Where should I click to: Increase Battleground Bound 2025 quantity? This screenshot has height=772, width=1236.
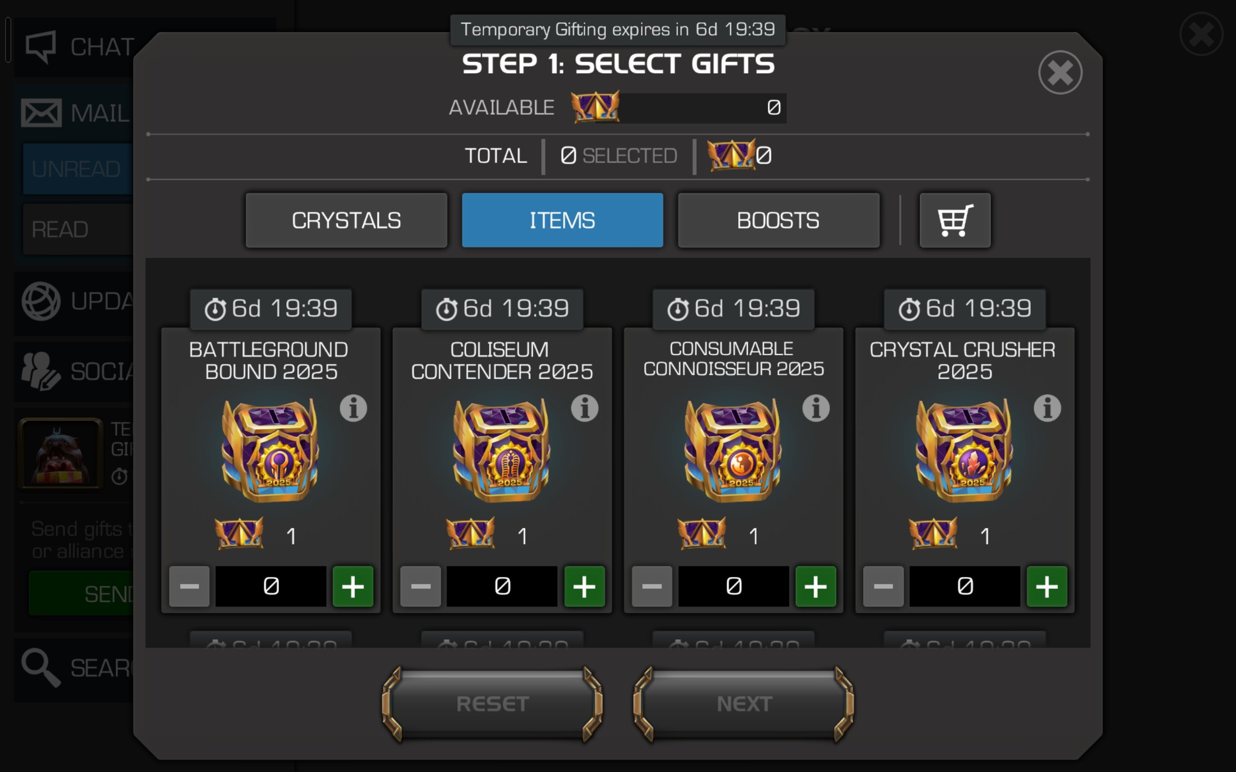[x=353, y=586]
